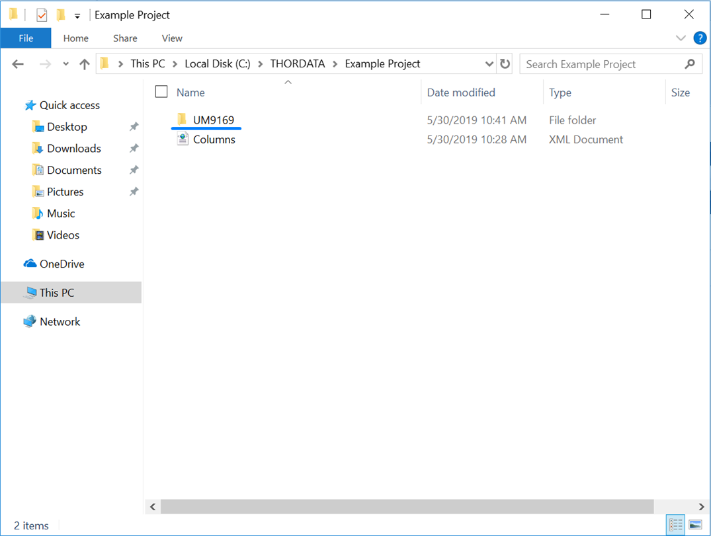Viewport: 711px width, 536px height.
Task: Click the Properties icon in title bar
Action: (42, 15)
